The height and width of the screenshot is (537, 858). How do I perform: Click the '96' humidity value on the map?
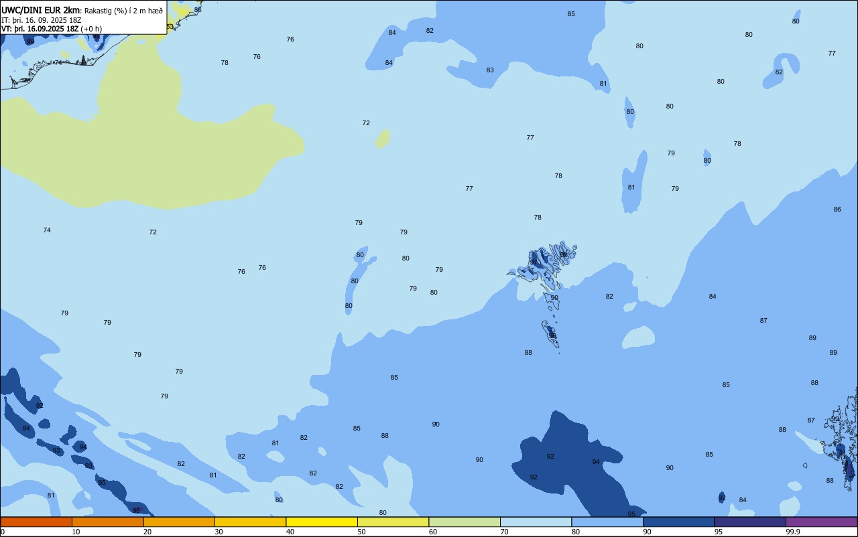pyautogui.click(x=136, y=510)
